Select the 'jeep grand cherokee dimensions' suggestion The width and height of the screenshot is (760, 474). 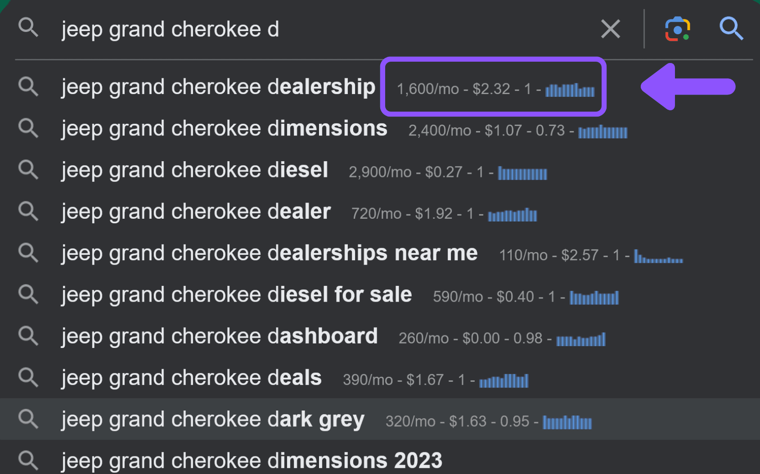(x=224, y=129)
